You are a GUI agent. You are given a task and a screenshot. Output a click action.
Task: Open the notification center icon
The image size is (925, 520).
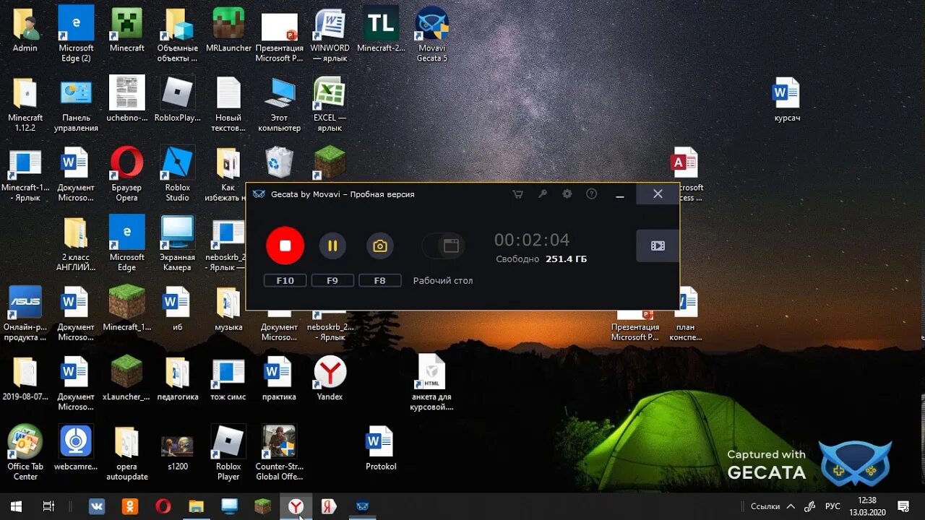903,506
